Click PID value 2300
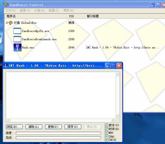Image resolution: width=165 pixels, height=144 pixels. point(71,31)
